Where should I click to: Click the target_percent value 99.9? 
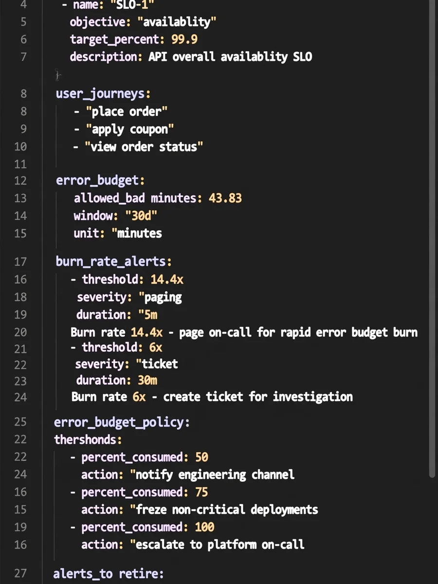(184, 39)
